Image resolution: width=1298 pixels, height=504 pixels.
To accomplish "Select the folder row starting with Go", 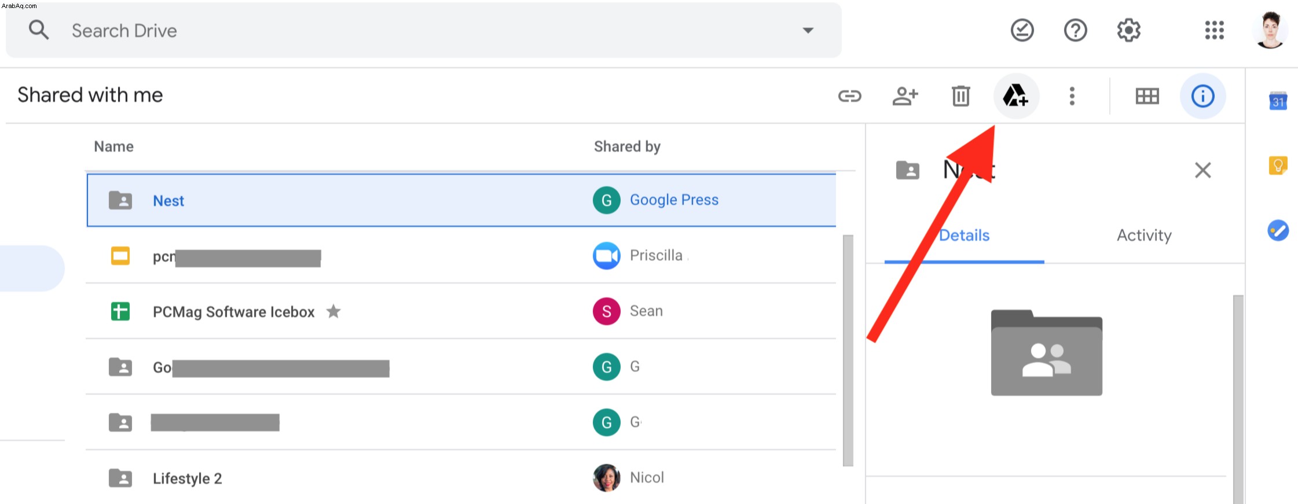I will [461, 367].
